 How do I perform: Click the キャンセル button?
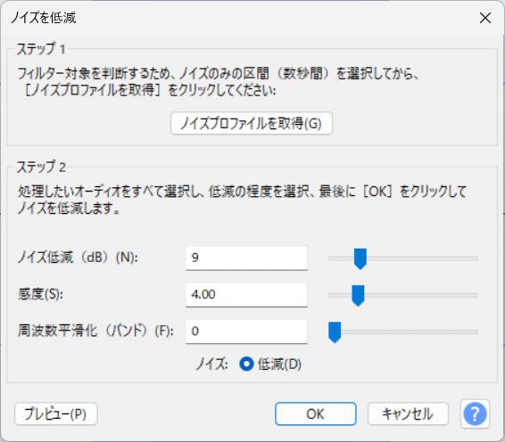[408, 413]
